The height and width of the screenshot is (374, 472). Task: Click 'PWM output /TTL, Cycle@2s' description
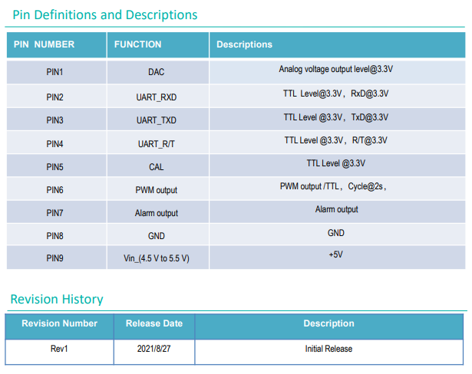[335, 186]
